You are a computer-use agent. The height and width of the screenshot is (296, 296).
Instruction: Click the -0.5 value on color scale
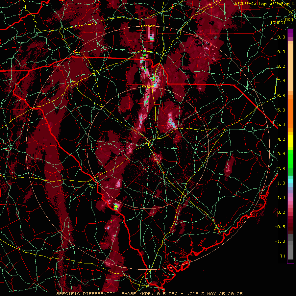[x=280, y=227]
